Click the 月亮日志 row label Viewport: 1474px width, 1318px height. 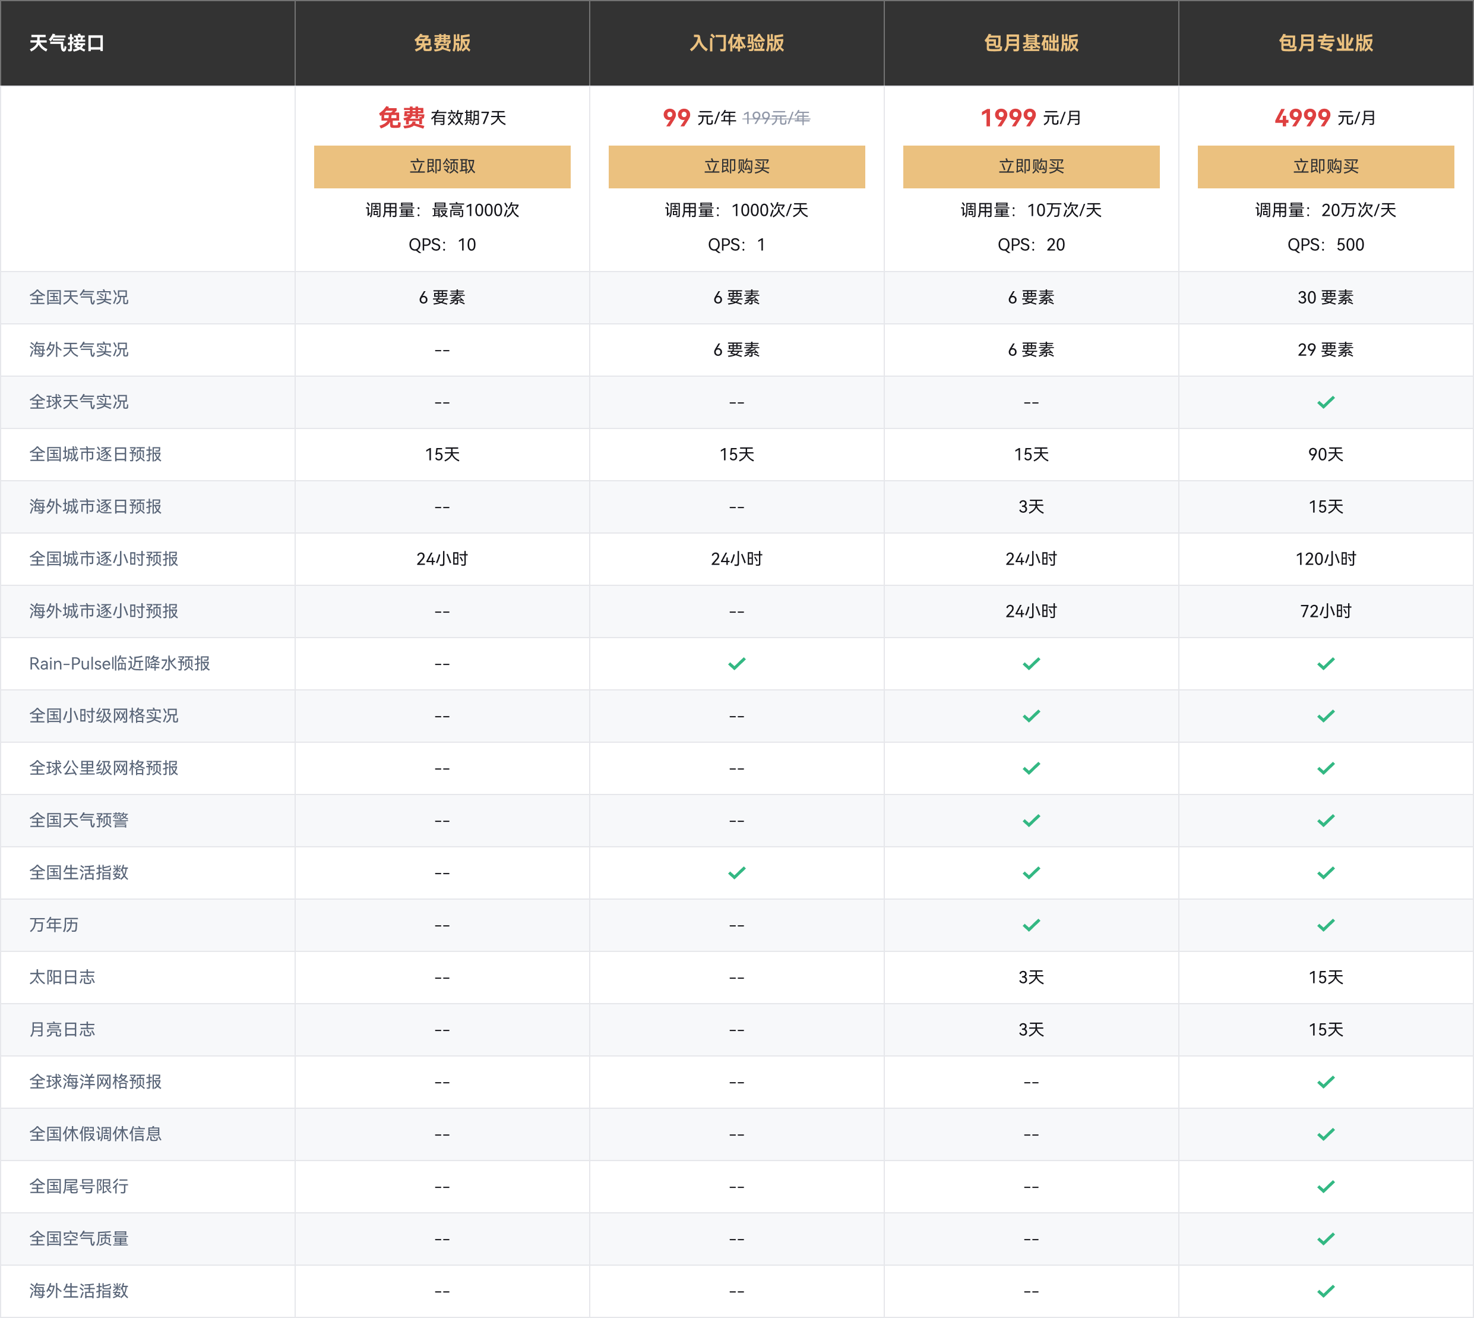(x=62, y=1029)
